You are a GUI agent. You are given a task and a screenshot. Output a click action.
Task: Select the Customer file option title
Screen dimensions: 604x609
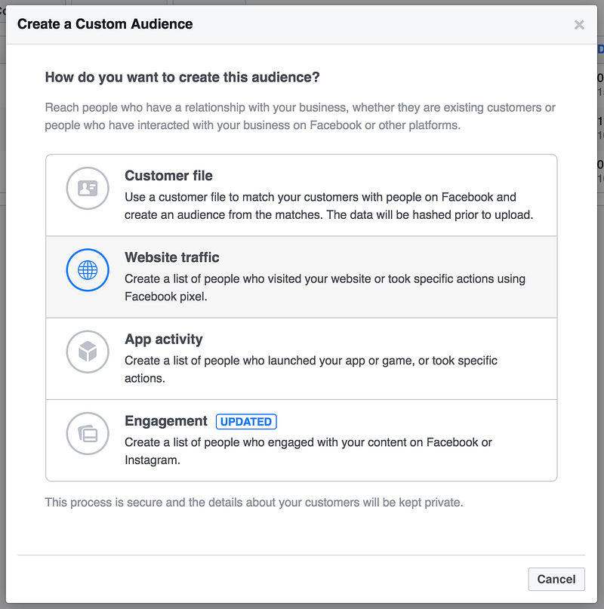click(x=168, y=176)
